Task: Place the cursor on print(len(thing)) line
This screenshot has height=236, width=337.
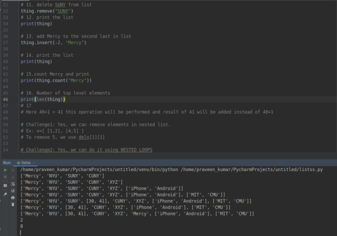Action: click(43, 99)
